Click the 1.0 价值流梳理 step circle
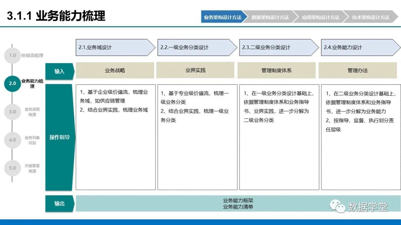This screenshot has width=401, height=225. click(13, 56)
